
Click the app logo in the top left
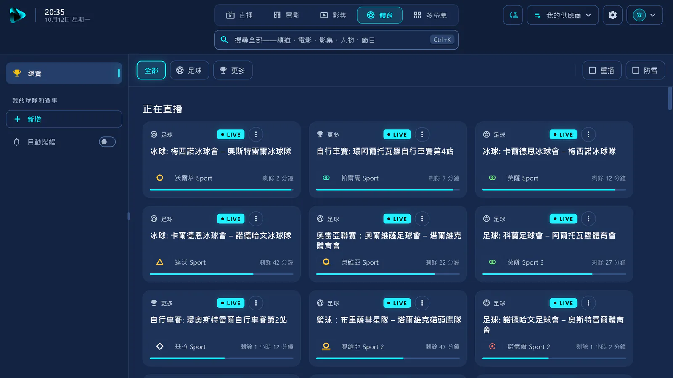(x=17, y=15)
